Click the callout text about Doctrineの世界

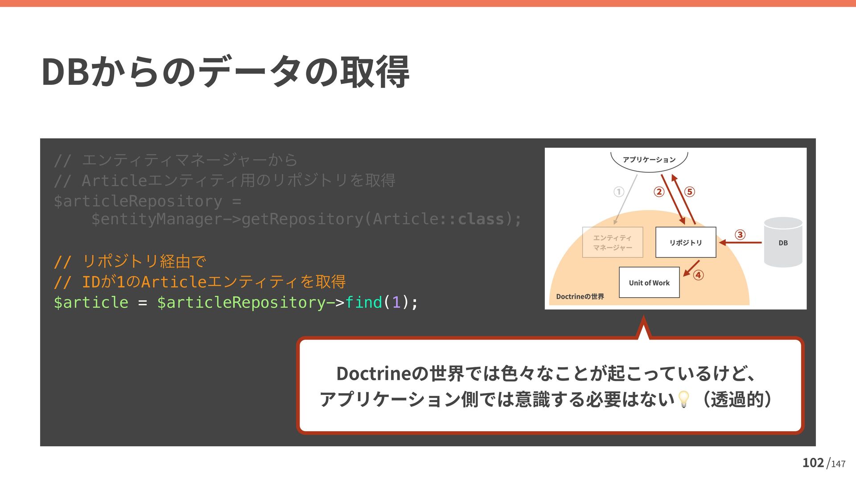coord(546,374)
